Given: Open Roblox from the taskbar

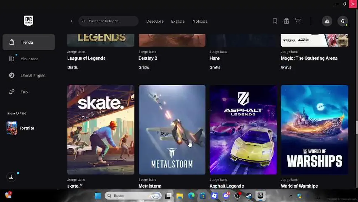Looking at the screenshot, I should pyautogui.click(x=214, y=196).
